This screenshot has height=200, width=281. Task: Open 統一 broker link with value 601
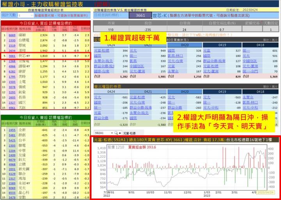point(246,51)
